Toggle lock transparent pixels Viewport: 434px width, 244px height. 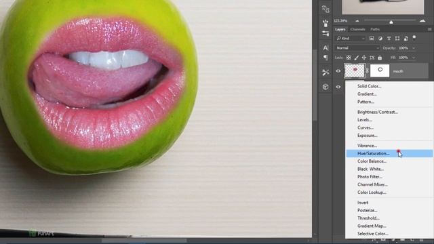349,58
